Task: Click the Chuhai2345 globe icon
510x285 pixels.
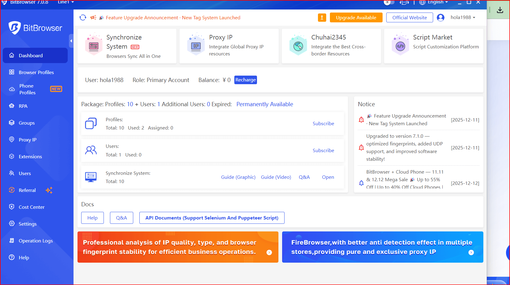Action: point(298,46)
